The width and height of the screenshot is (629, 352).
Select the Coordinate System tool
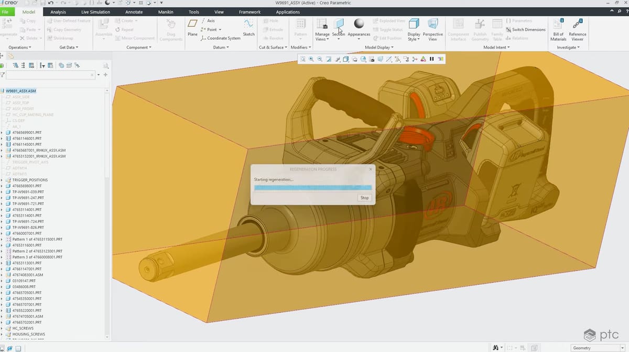221,38
